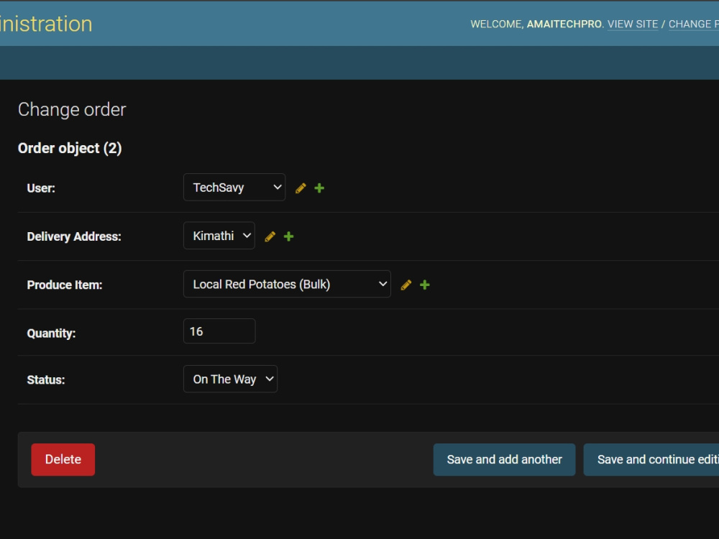Click the Order object (2) heading

70,149
